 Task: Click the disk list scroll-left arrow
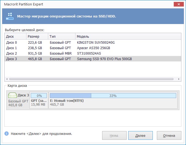click(7, 79)
